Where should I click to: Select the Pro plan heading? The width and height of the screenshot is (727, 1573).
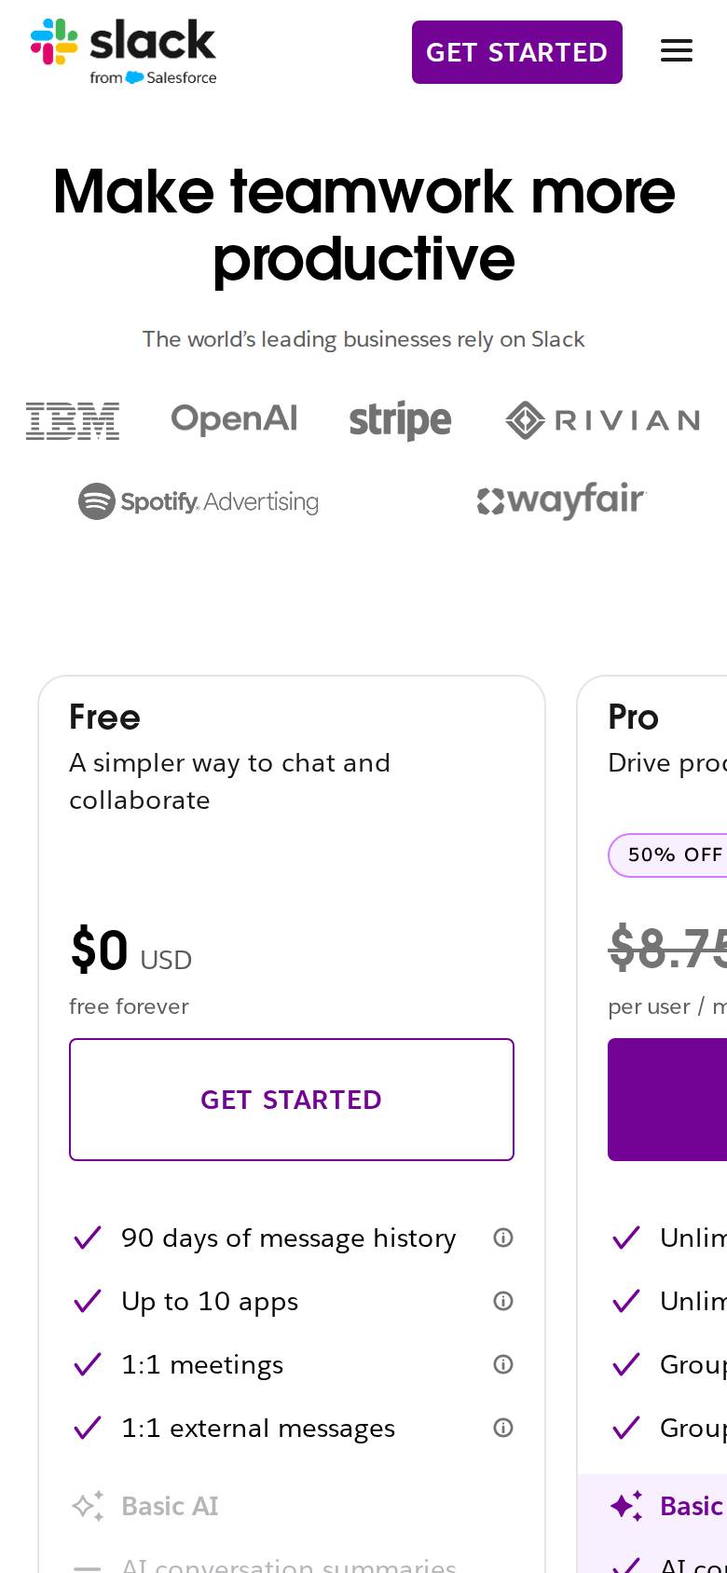point(634,718)
